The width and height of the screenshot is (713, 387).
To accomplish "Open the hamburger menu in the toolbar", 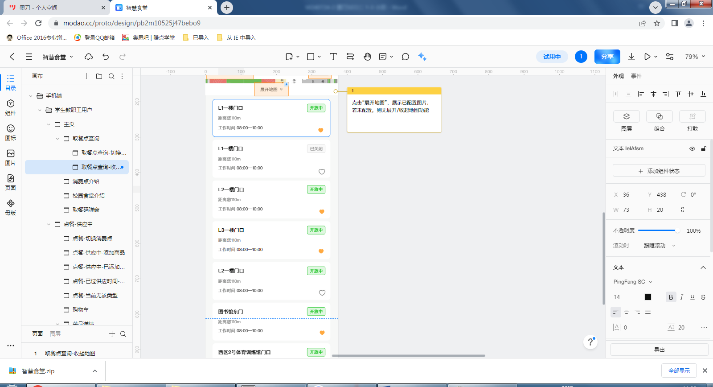I will pos(29,57).
